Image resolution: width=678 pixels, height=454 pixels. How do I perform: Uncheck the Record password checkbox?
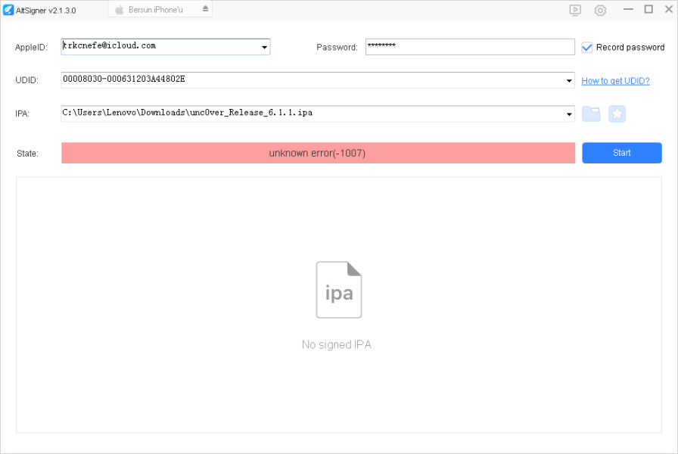pyautogui.click(x=587, y=47)
